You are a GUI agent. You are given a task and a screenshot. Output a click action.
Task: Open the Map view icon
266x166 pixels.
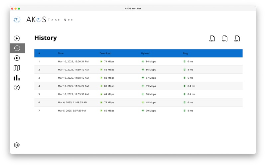pos(17,68)
